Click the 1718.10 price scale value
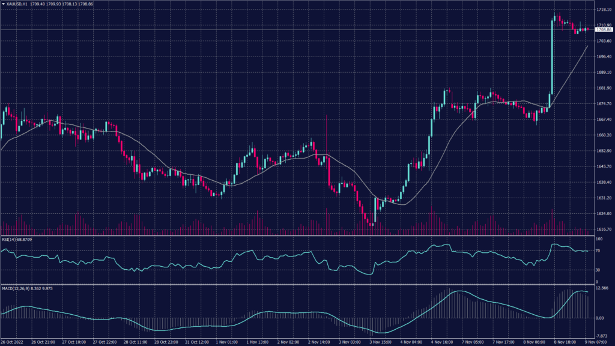Image resolution: width=615 pixels, height=346 pixels. click(603, 9)
